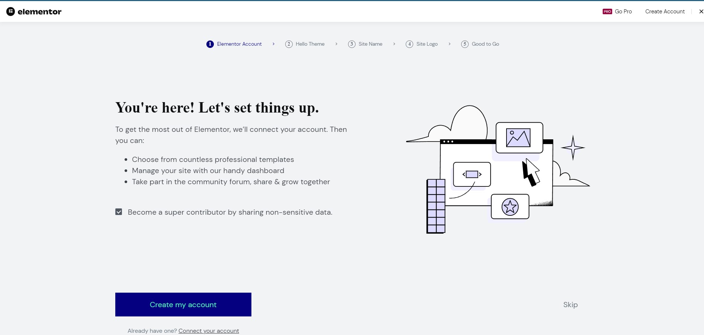The image size is (704, 335).
Task: Click the star badge in the illustration
Action: click(x=510, y=207)
